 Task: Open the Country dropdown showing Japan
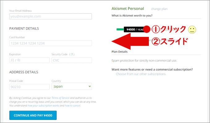[x=72, y=86]
